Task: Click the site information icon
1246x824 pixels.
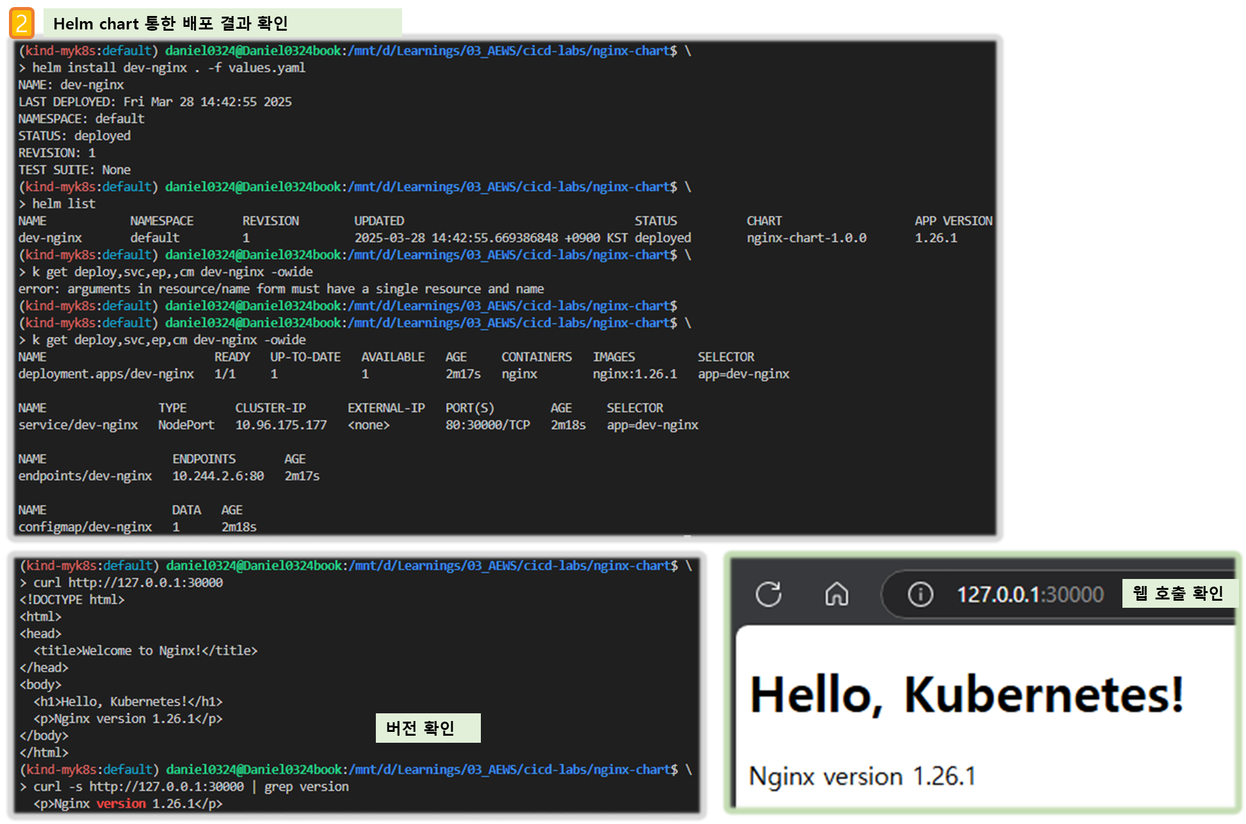Action: tap(920, 594)
